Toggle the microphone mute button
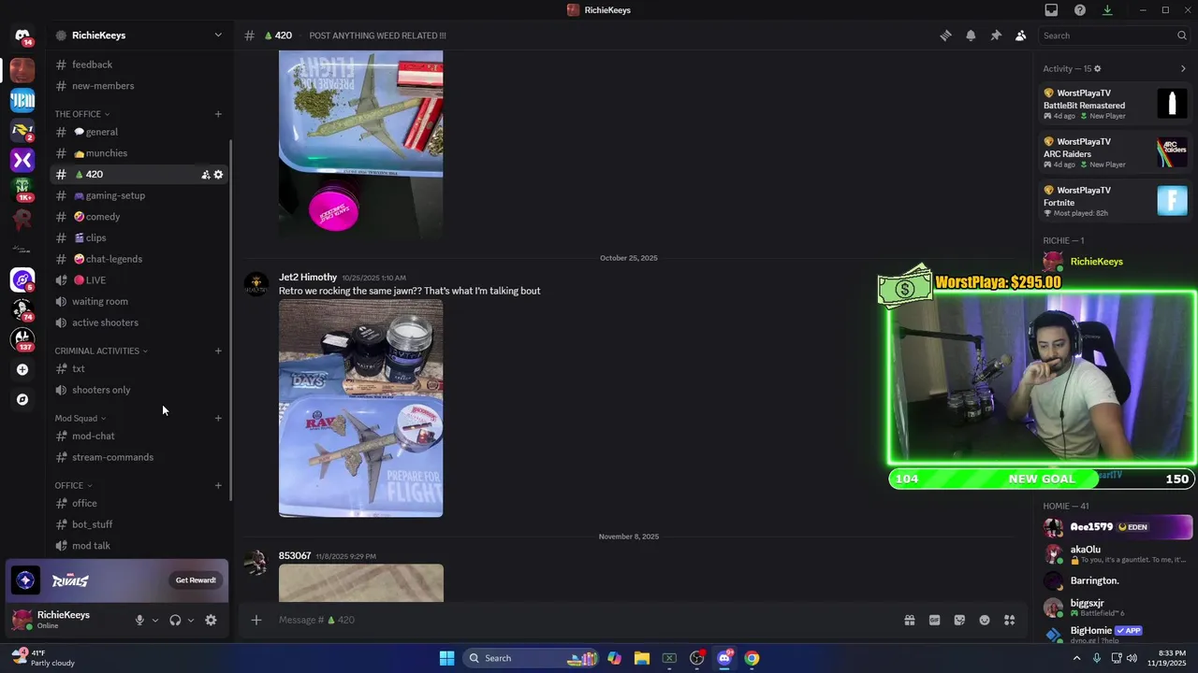The image size is (1198, 673). pyautogui.click(x=139, y=620)
